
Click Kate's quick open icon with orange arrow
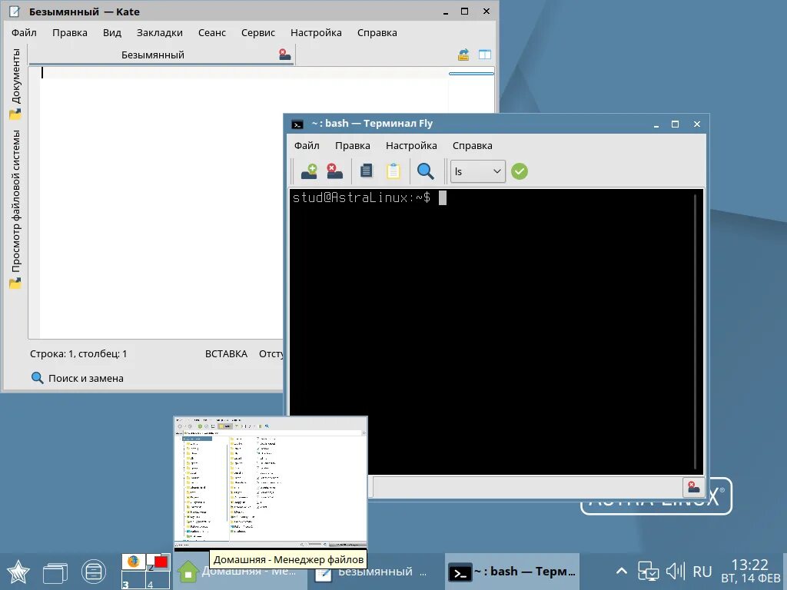coord(463,55)
